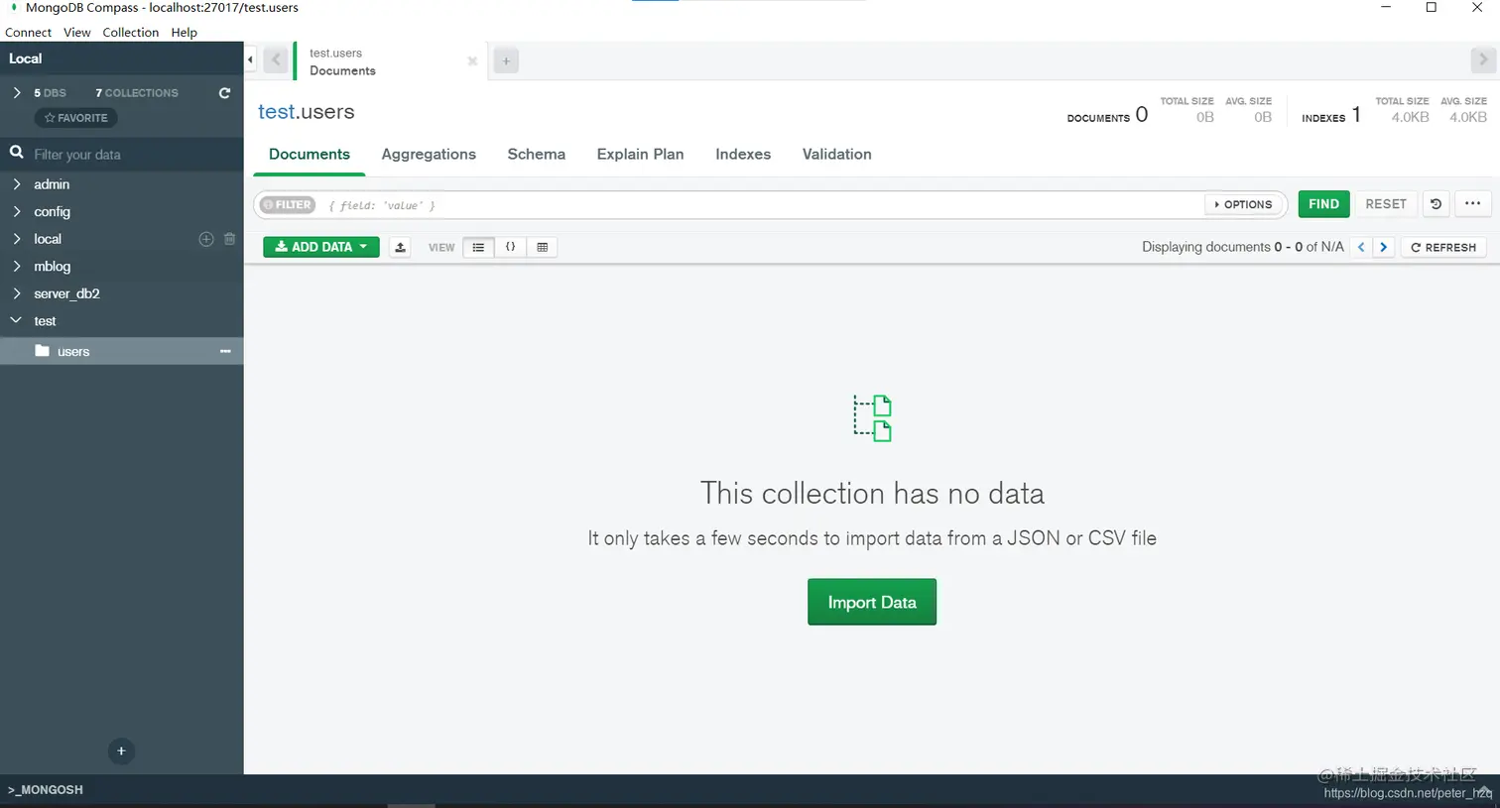This screenshot has height=808, width=1500.
Task: Refresh the databases list in sidebar
Action: [x=224, y=93]
